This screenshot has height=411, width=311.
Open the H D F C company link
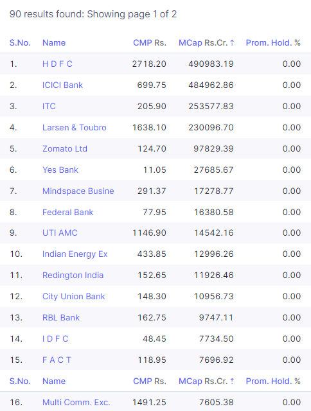coord(57,64)
